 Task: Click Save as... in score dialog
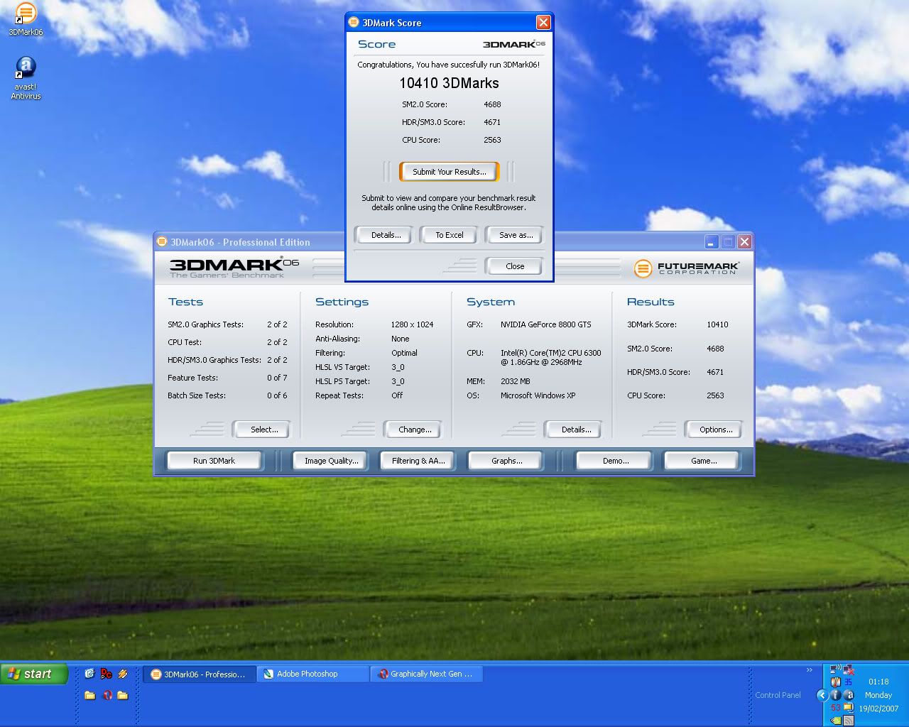pos(515,235)
